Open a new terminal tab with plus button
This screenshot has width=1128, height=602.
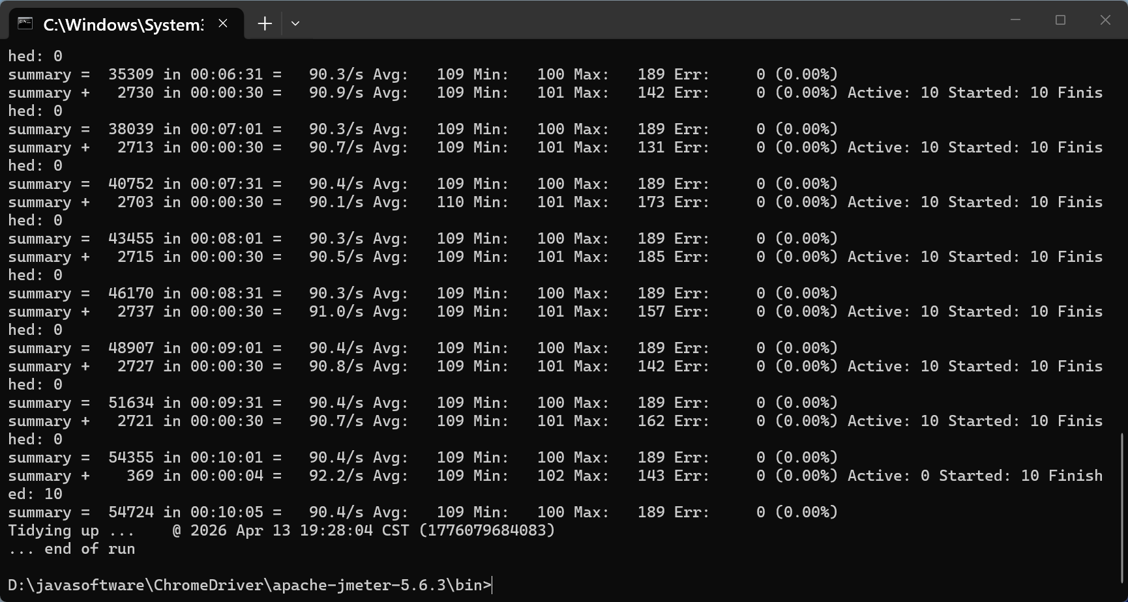(265, 23)
